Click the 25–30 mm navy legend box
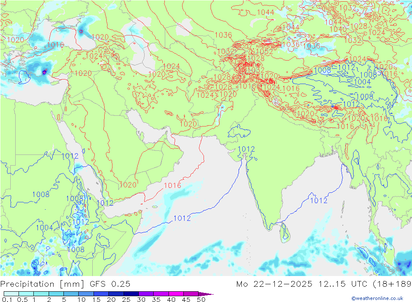 [x=131, y=294]
